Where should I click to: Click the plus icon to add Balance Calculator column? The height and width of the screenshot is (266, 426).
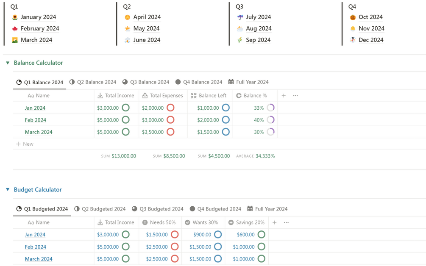tap(284, 96)
